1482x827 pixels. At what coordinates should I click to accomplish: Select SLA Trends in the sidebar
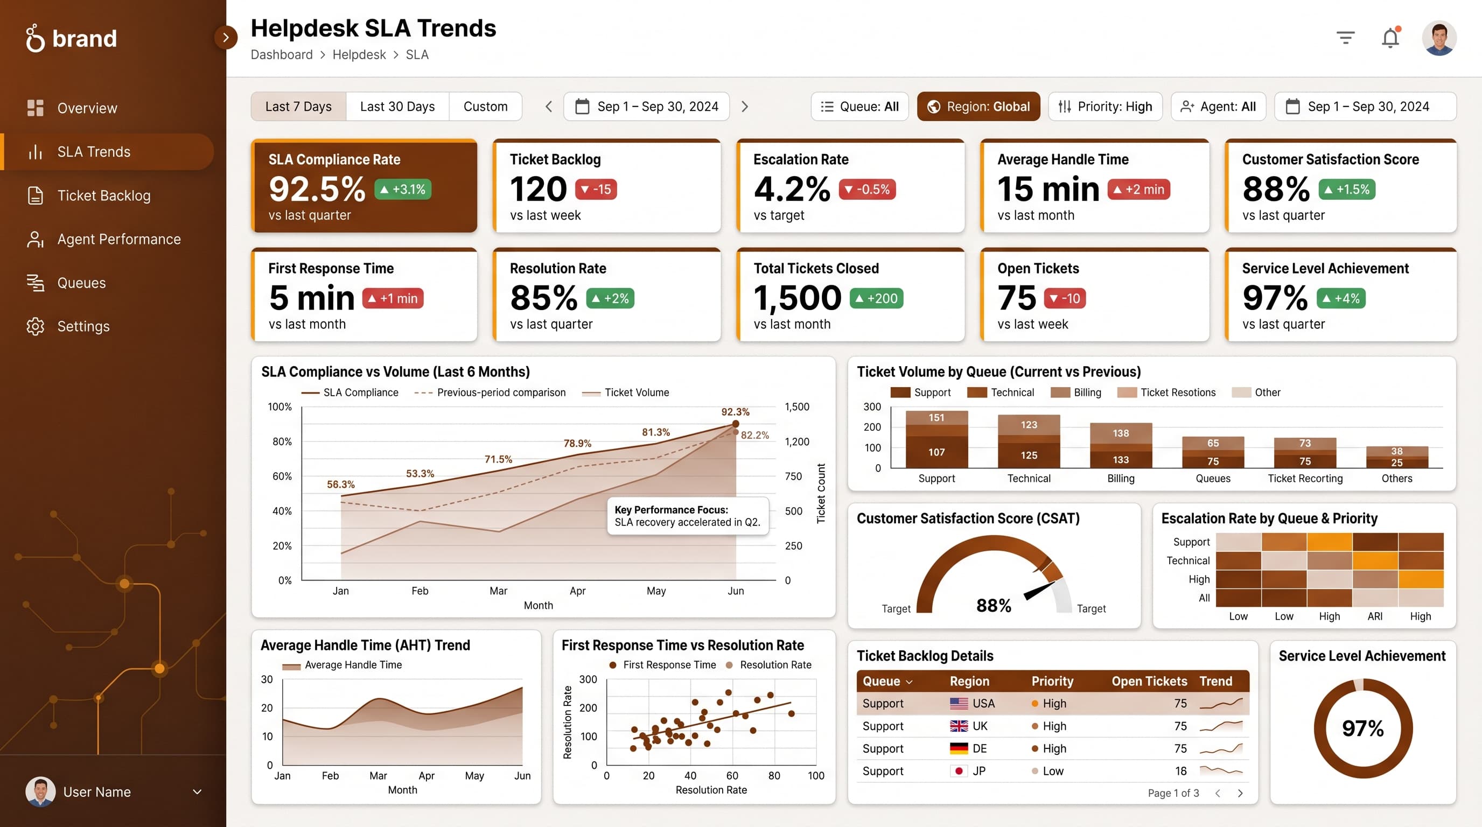tap(107, 152)
